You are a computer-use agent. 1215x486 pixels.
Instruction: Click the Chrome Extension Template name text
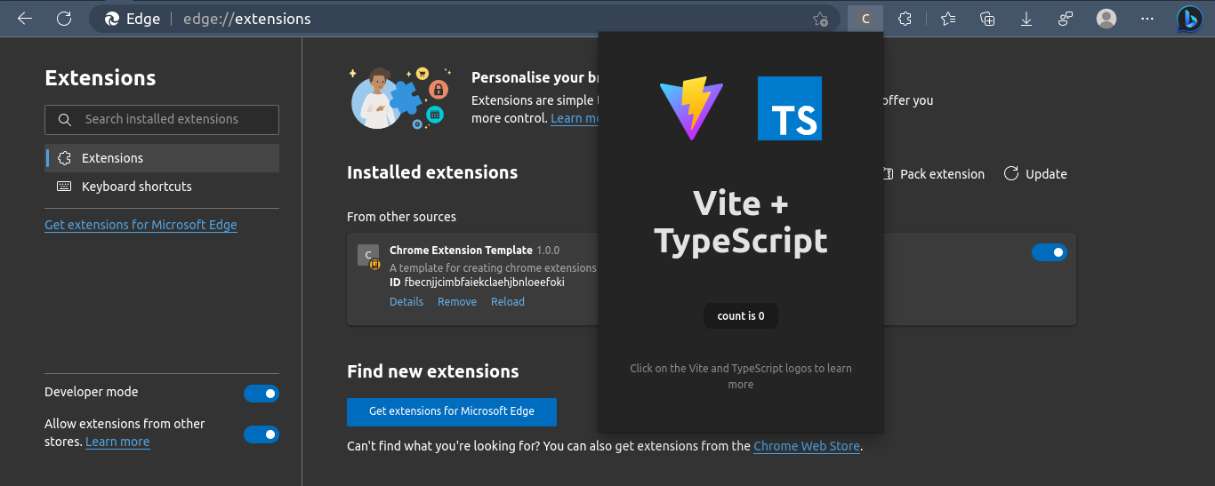(461, 251)
